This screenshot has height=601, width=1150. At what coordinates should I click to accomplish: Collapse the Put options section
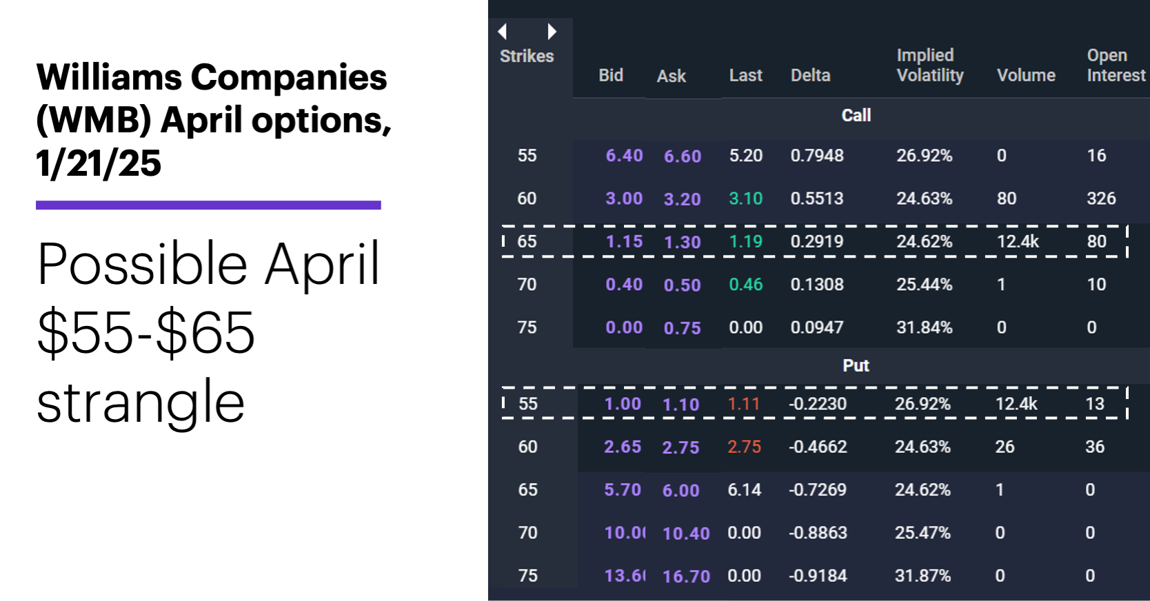[856, 365]
